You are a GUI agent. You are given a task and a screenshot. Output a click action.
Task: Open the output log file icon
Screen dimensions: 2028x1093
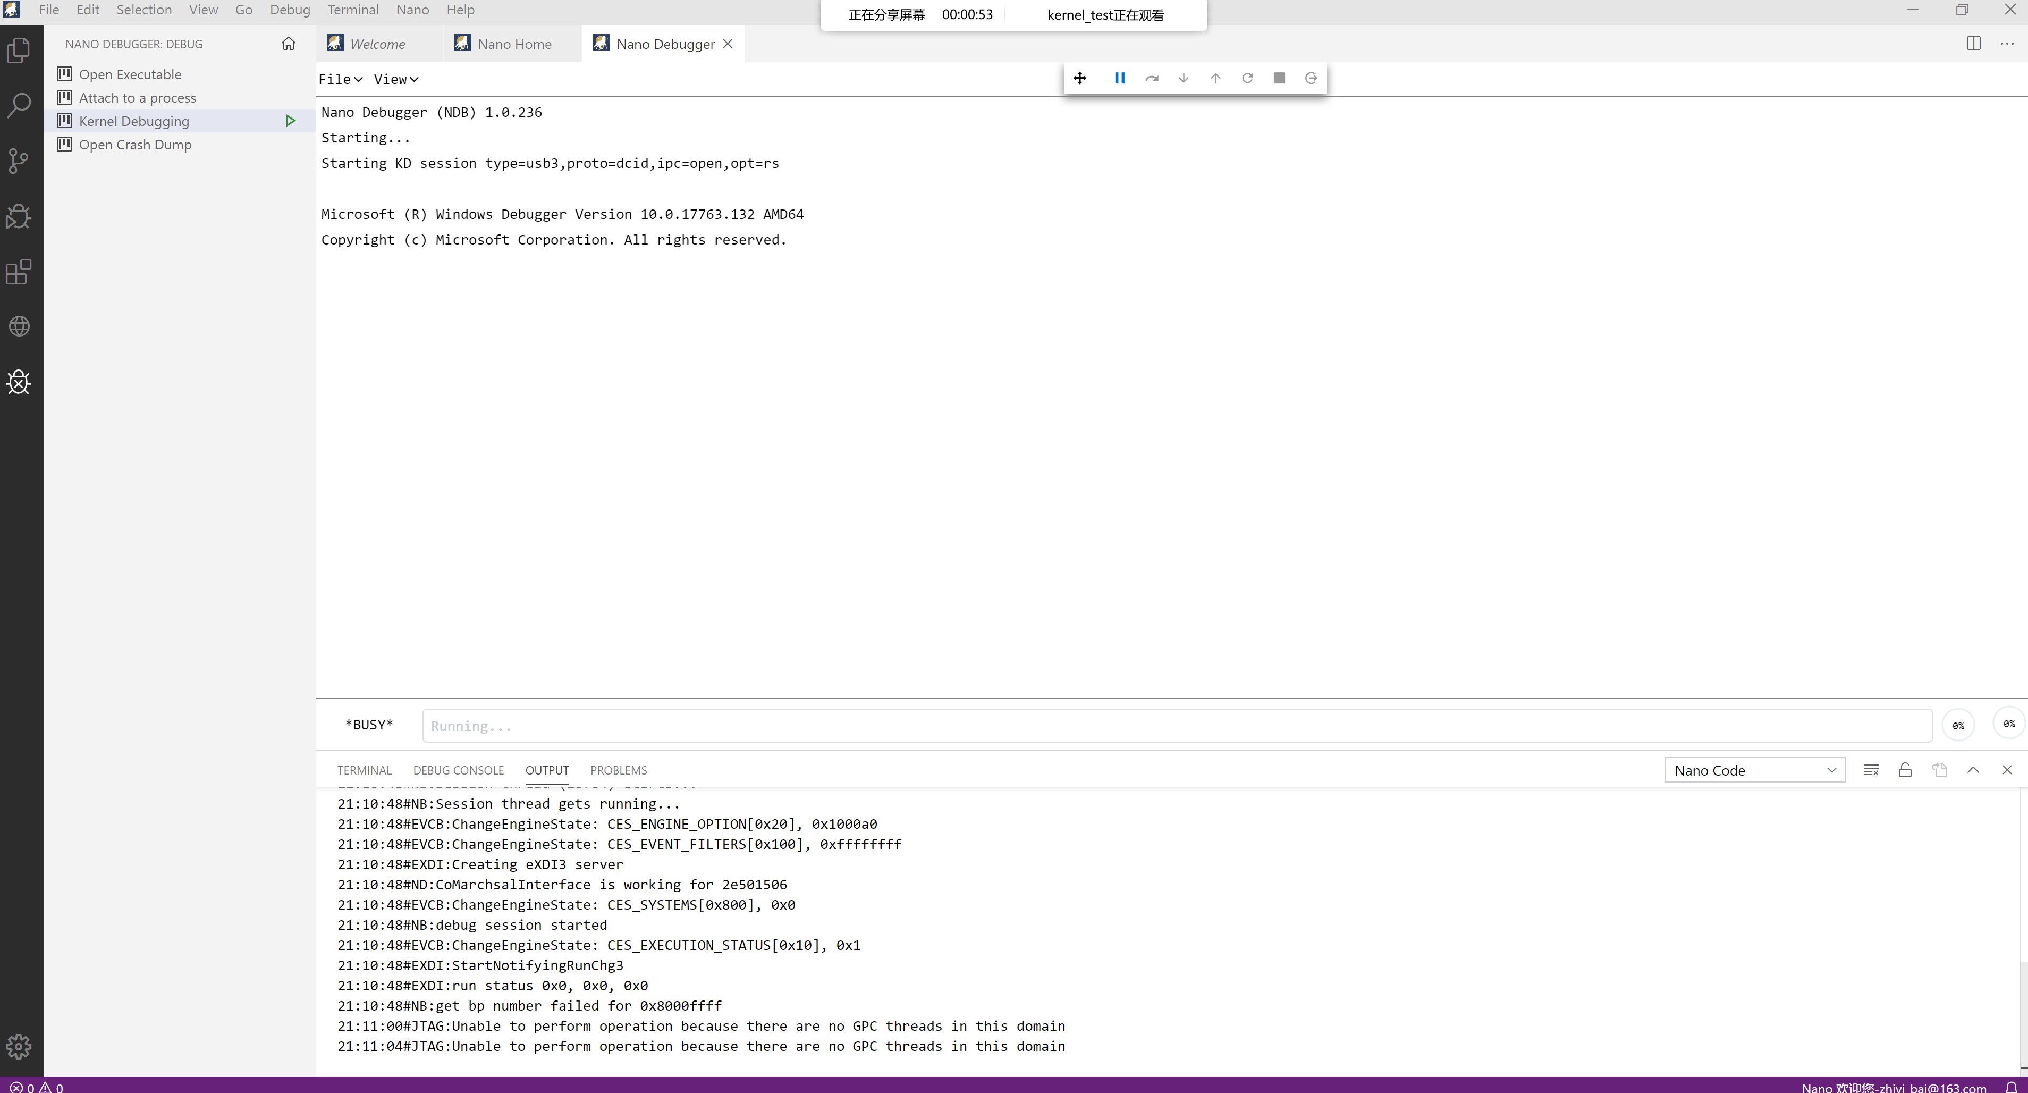pyautogui.click(x=1939, y=770)
